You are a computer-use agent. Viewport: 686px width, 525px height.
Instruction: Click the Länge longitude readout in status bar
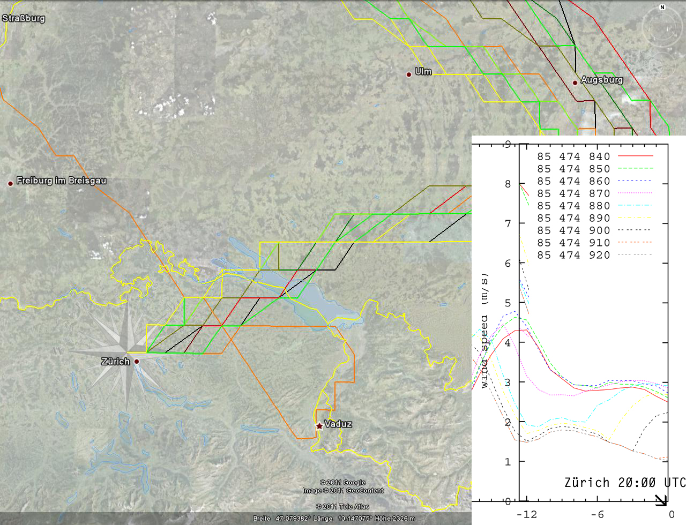342,519
